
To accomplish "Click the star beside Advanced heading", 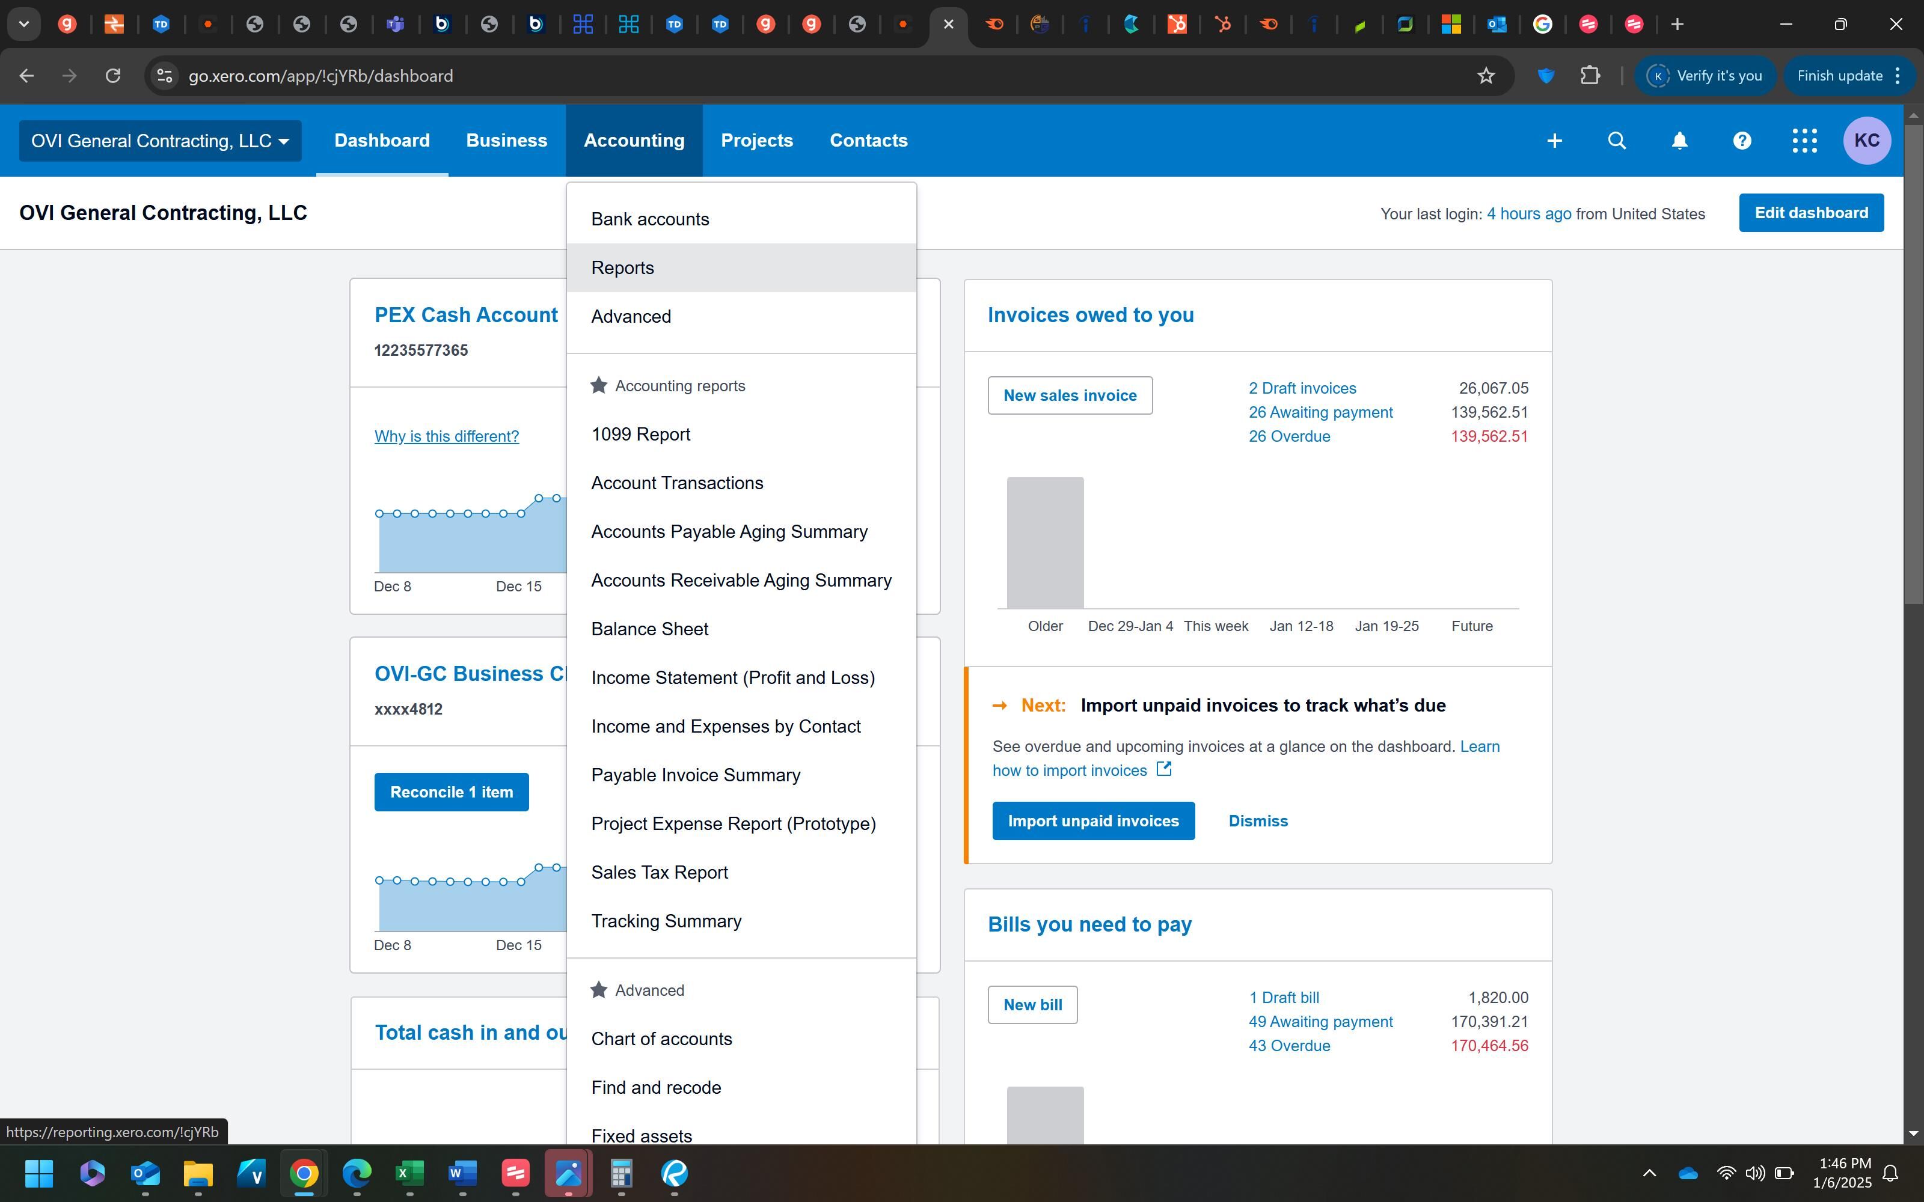I will [599, 990].
